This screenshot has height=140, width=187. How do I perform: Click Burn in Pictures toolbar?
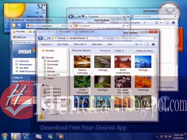point(110,44)
